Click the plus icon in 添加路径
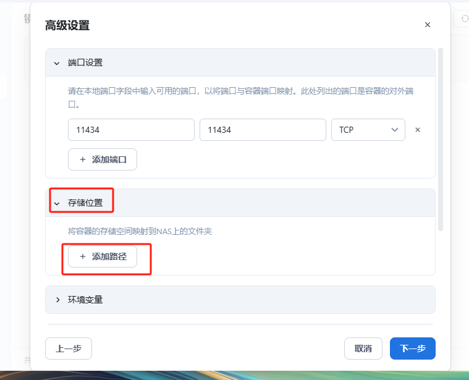The width and height of the screenshot is (469, 380). click(x=83, y=256)
